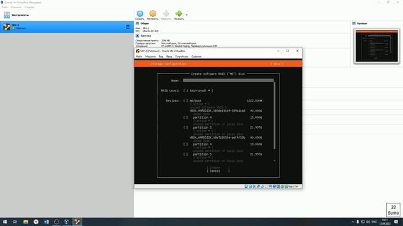
Task: Click the 1022.000M size value
Action: (254, 100)
